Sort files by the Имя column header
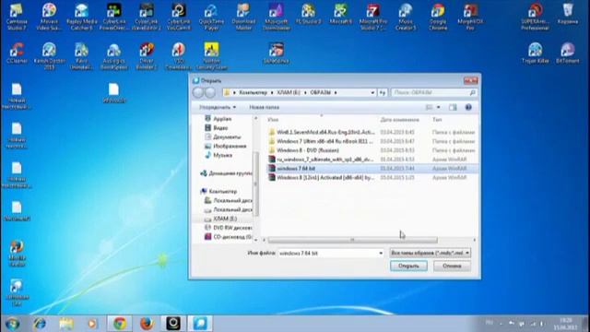Image resolution: width=590 pixels, height=332 pixels. click(x=273, y=120)
